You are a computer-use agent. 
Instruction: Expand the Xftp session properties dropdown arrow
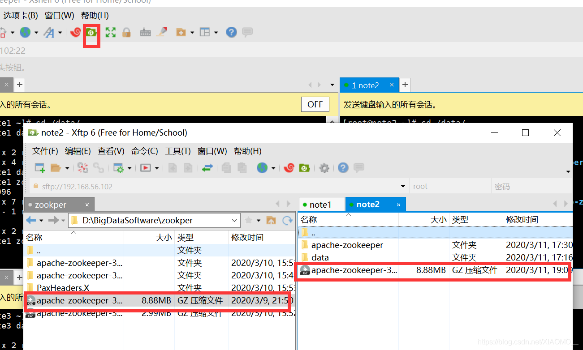pyautogui.click(x=130, y=168)
